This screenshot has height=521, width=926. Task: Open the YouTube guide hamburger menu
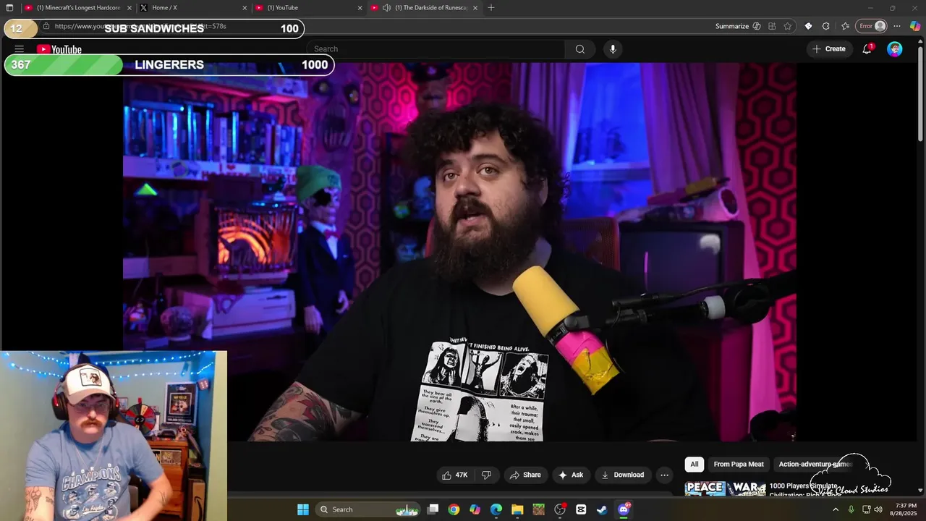[x=20, y=49]
